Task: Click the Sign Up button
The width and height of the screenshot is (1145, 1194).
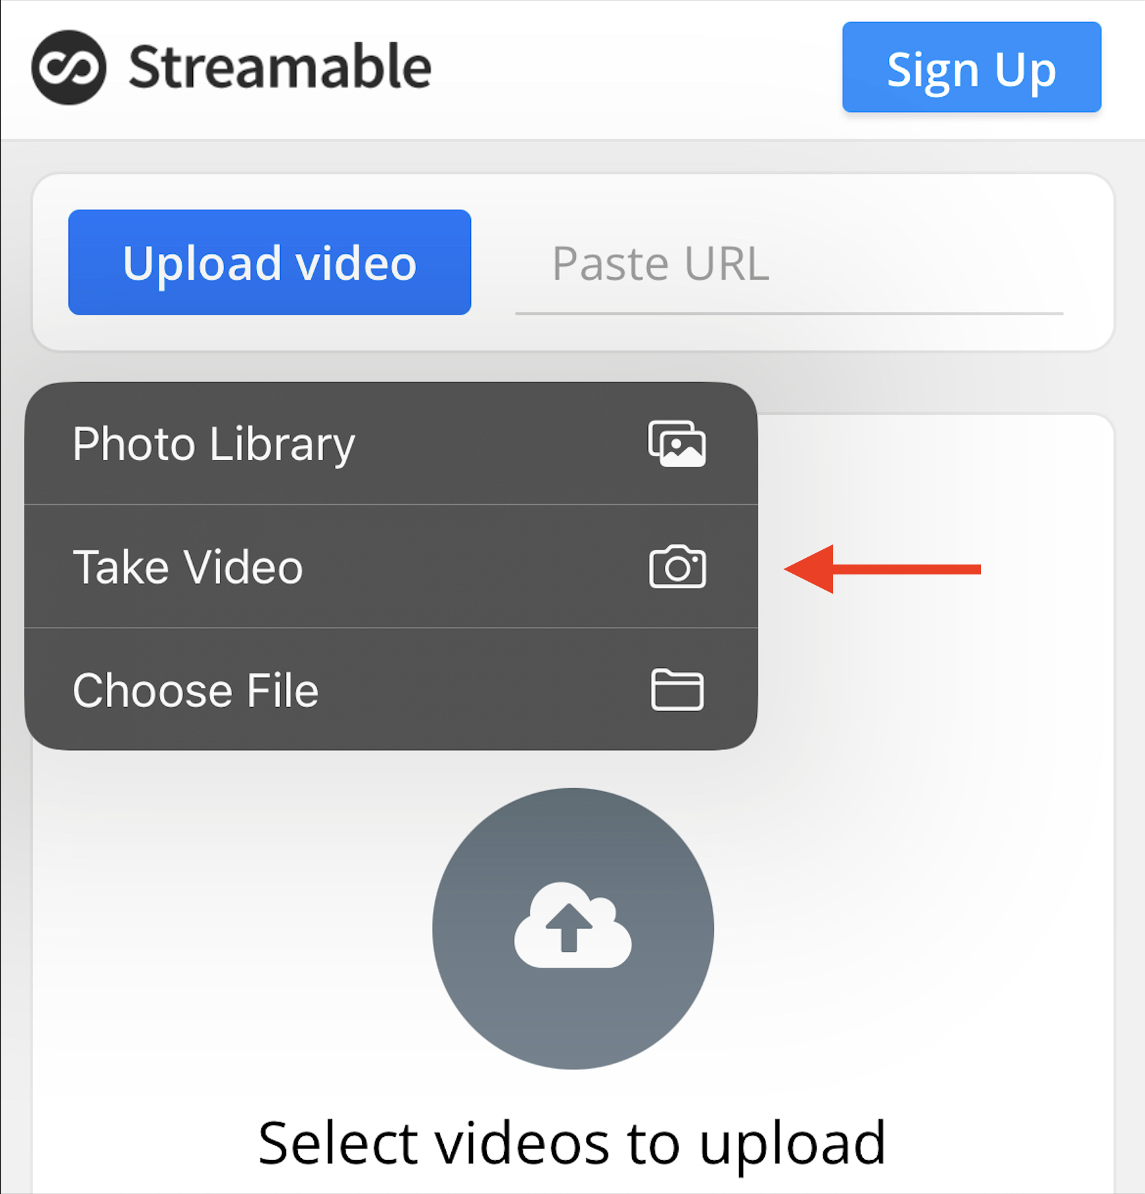Action: click(971, 67)
